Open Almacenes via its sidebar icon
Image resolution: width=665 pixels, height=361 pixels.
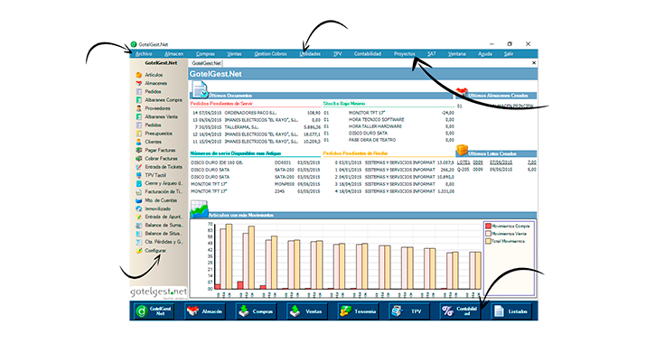point(138,83)
